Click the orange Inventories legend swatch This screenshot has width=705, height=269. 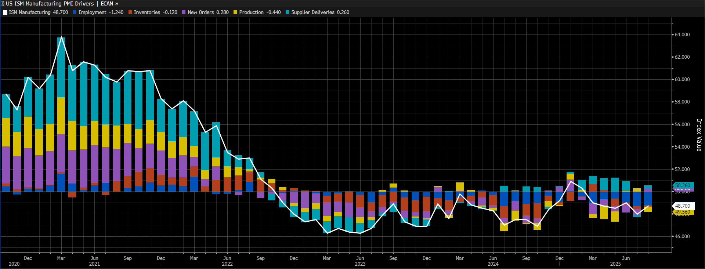pos(130,12)
